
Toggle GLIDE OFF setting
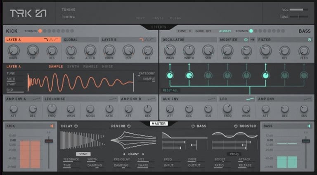click(203, 31)
